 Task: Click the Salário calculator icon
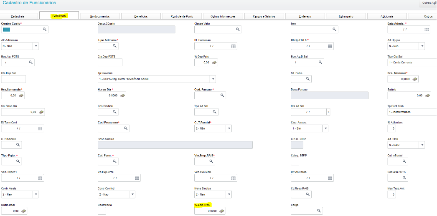tap(427, 95)
